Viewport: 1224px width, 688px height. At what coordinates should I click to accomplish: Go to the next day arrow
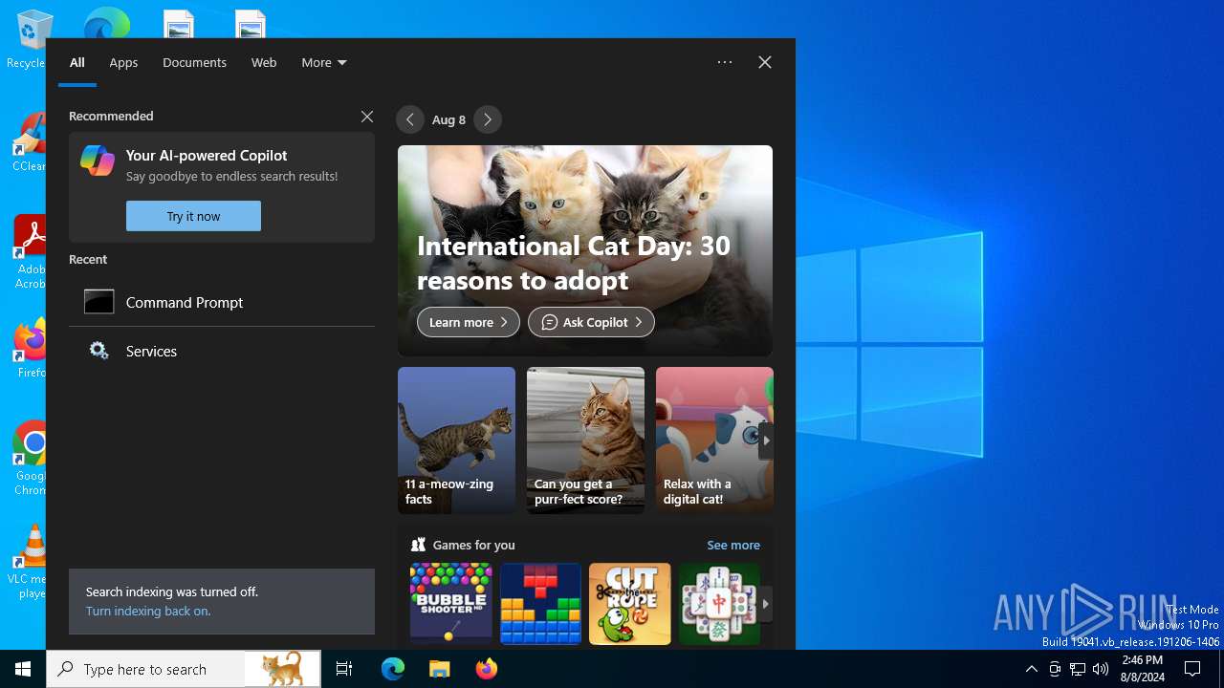coord(488,119)
